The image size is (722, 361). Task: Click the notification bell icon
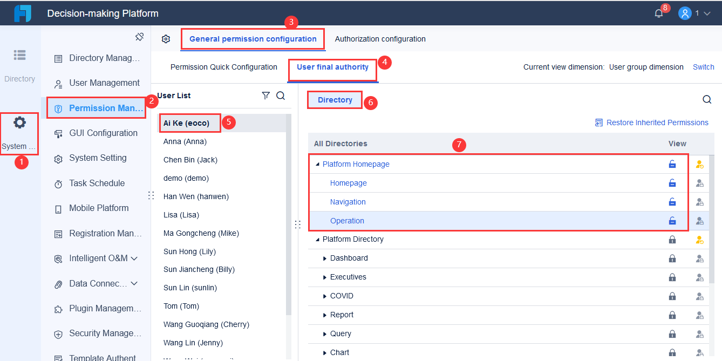[x=659, y=12]
